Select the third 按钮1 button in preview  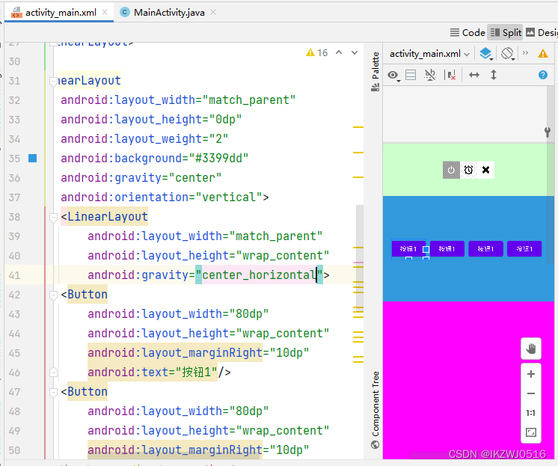(x=485, y=249)
